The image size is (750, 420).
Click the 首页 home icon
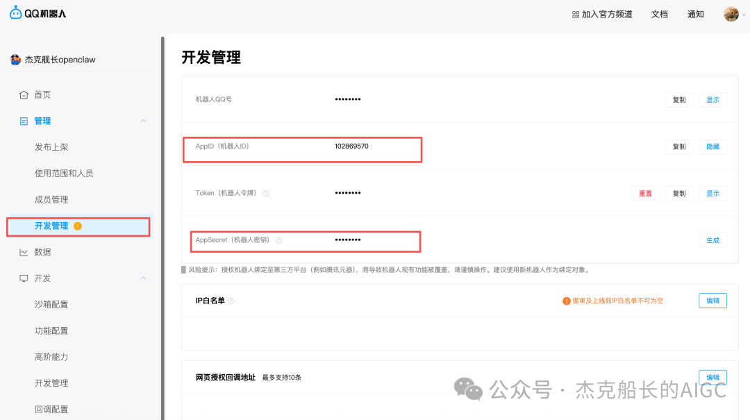click(24, 94)
